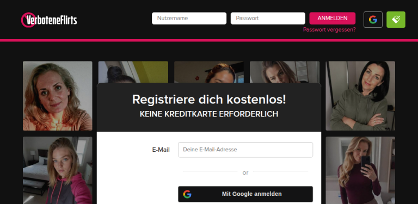Click the green checkmark tag icon button
Image resolution: width=418 pixels, height=204 pixels.
tap(396, 20)
